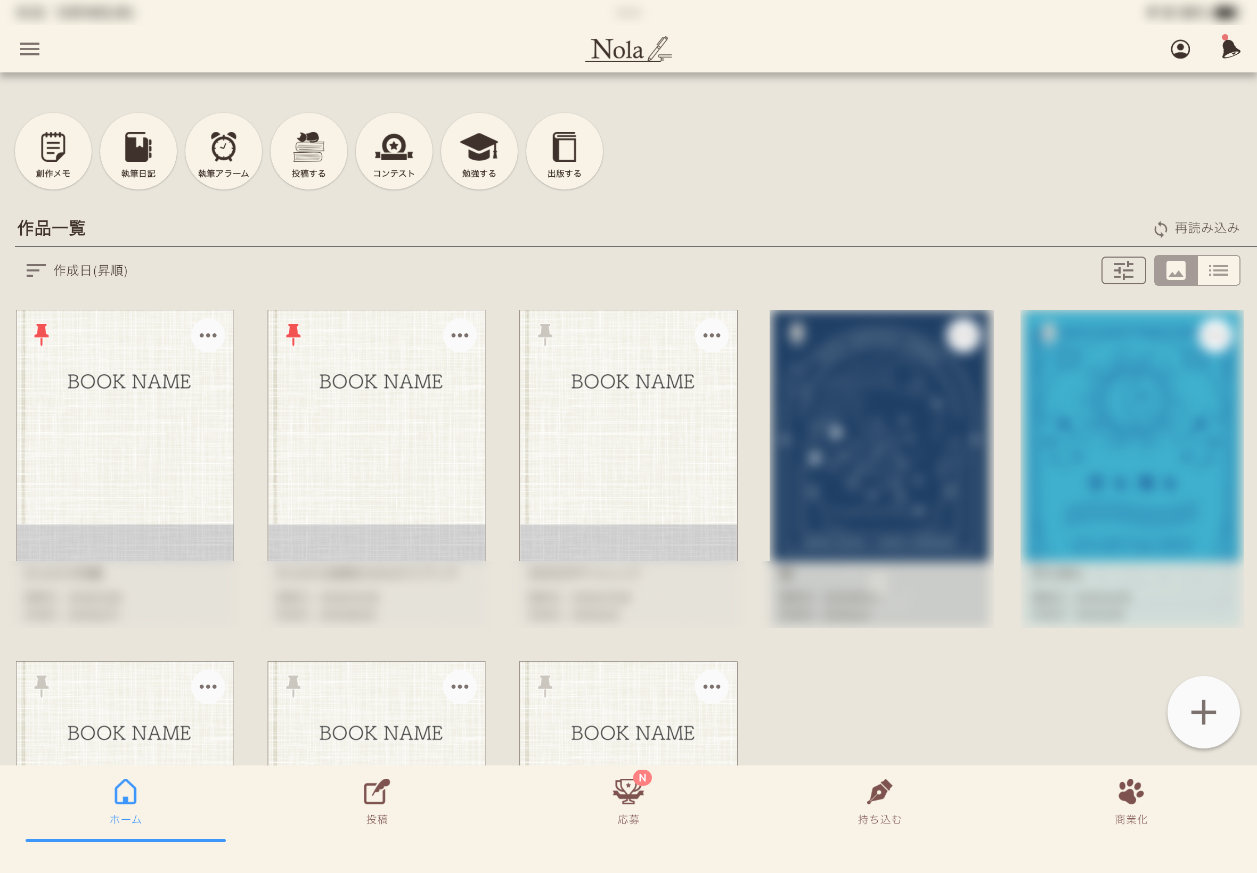The width and height of the screenshot is (1257, 873).
Task: Open the 創作メモ shortcut
Action: (53, 152)
